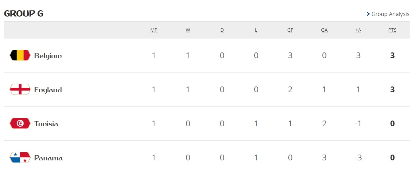This screenshot has height=174, width=411.
Task: Click the GROUP G heading
Action: pyautogui.click(x=24, y=14)
